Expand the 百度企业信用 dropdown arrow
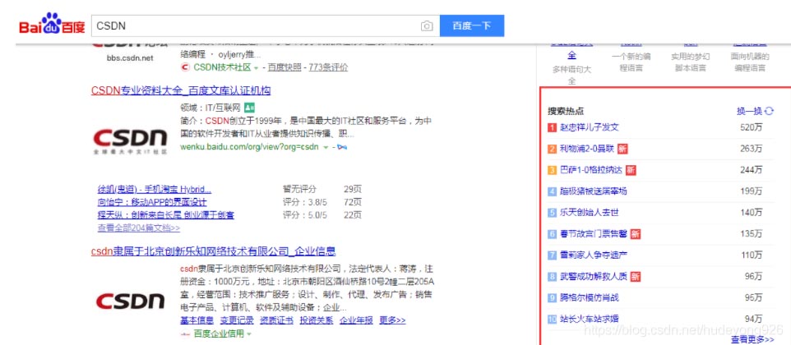Screen dimensions: 791x345 pyautogui.click(x=249, y=334)
